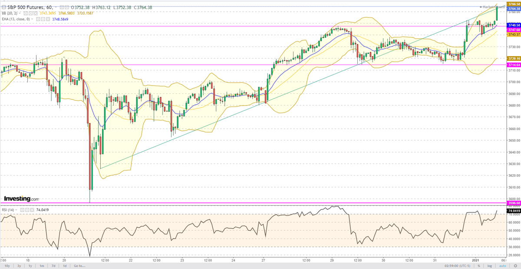Expand the S&P 500 Futures title dropdown
This screenshot has width=521, height=269.
pyautogui.click(x=56, y=7)
